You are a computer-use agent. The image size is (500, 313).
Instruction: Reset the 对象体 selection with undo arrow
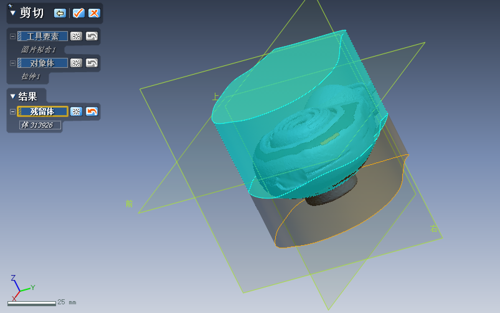tap(92, 63)
